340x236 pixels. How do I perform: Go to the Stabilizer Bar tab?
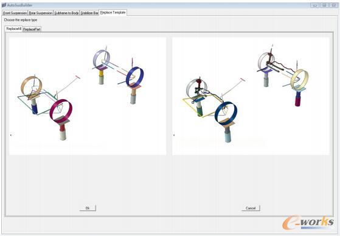[x=89, y=13]
